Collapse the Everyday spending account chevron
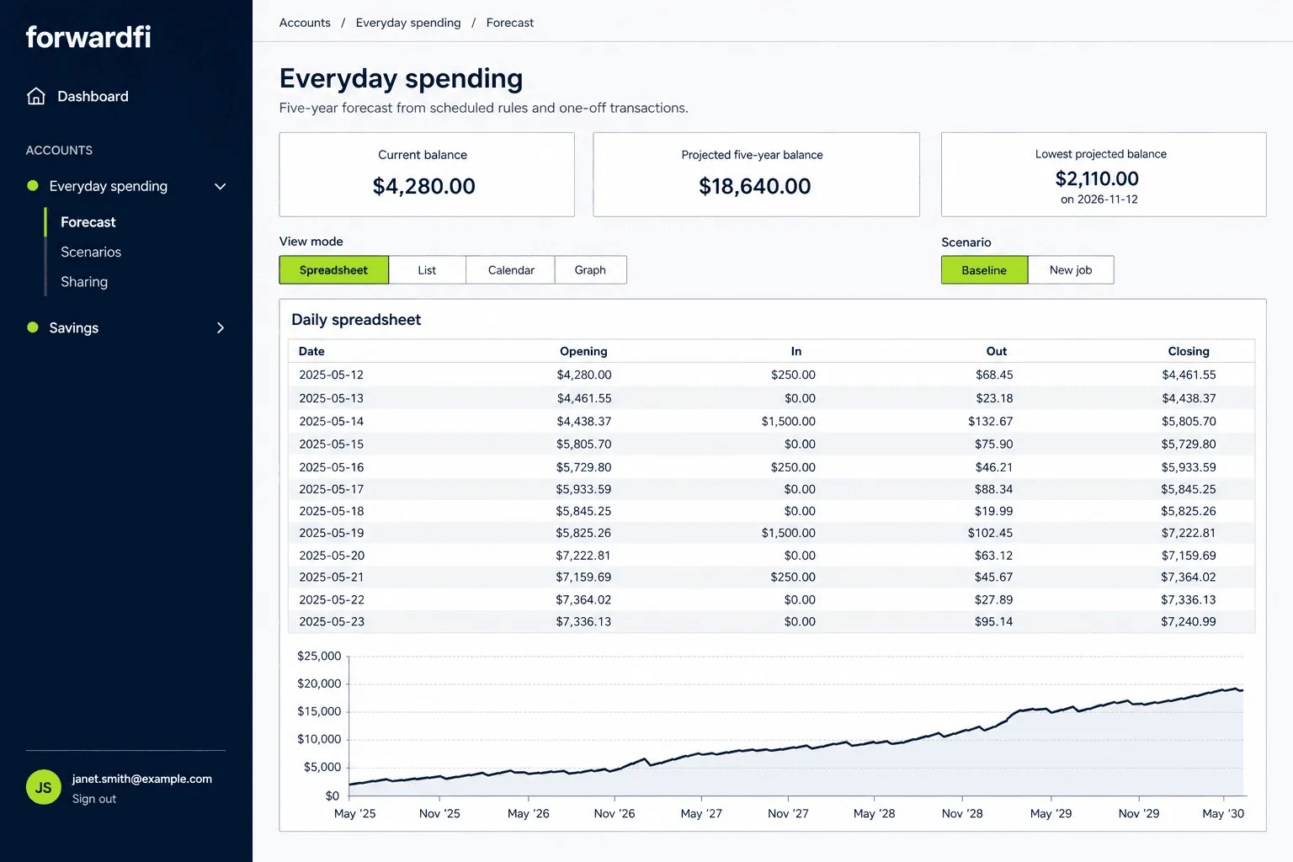The width and height of the screenshot is (1293, 862). (x=221, y=186)
